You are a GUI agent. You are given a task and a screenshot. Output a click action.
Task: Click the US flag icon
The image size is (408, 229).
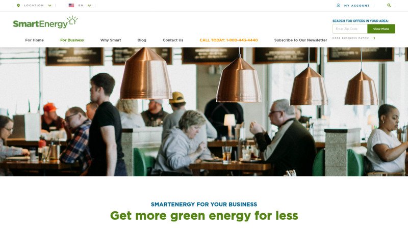[71, 5]
